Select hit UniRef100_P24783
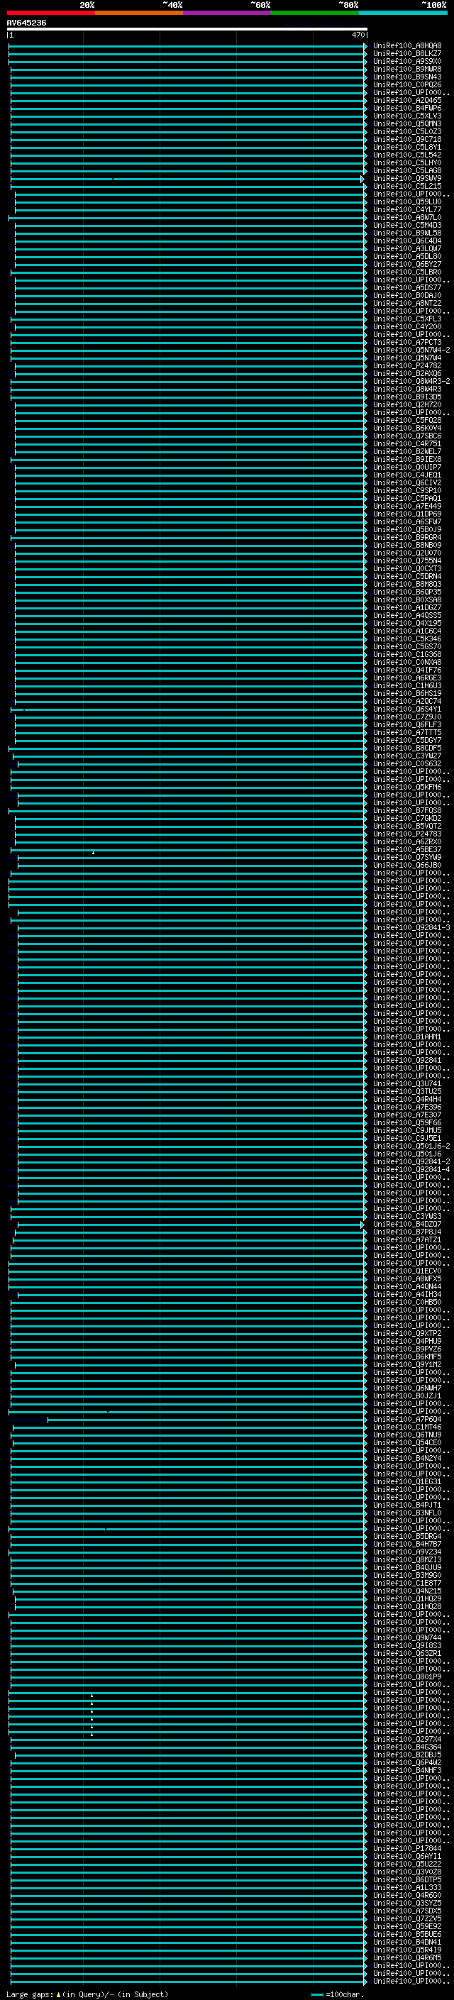454x2000 pixels. click(407, 834)
